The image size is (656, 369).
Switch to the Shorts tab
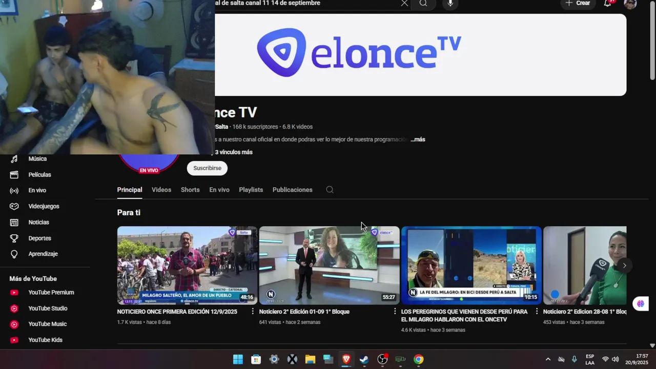pos(190,190)
